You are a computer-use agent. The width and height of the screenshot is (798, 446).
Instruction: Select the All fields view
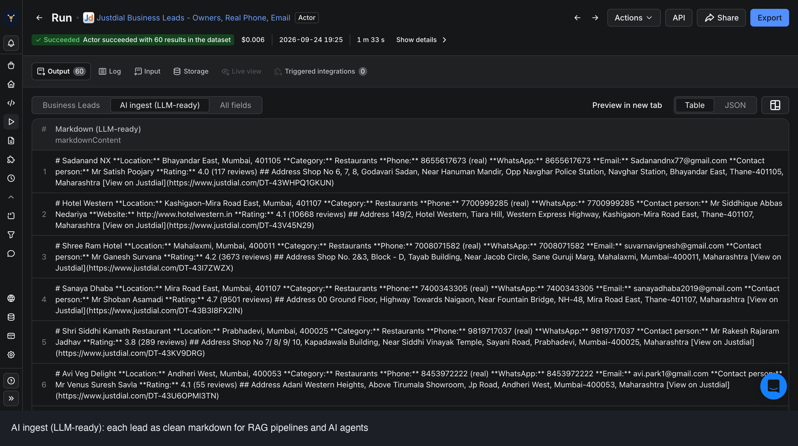236,105
